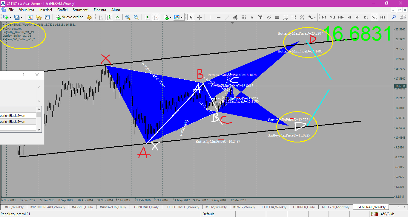Select the W1 timeframe button
This screenshot has height=217, width=408.
tap(374, 17)
